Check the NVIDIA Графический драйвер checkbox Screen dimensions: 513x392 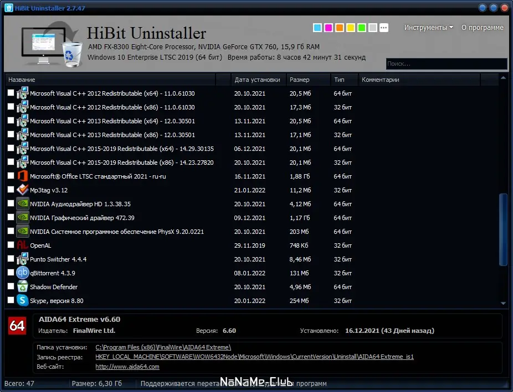coord(11,217)
